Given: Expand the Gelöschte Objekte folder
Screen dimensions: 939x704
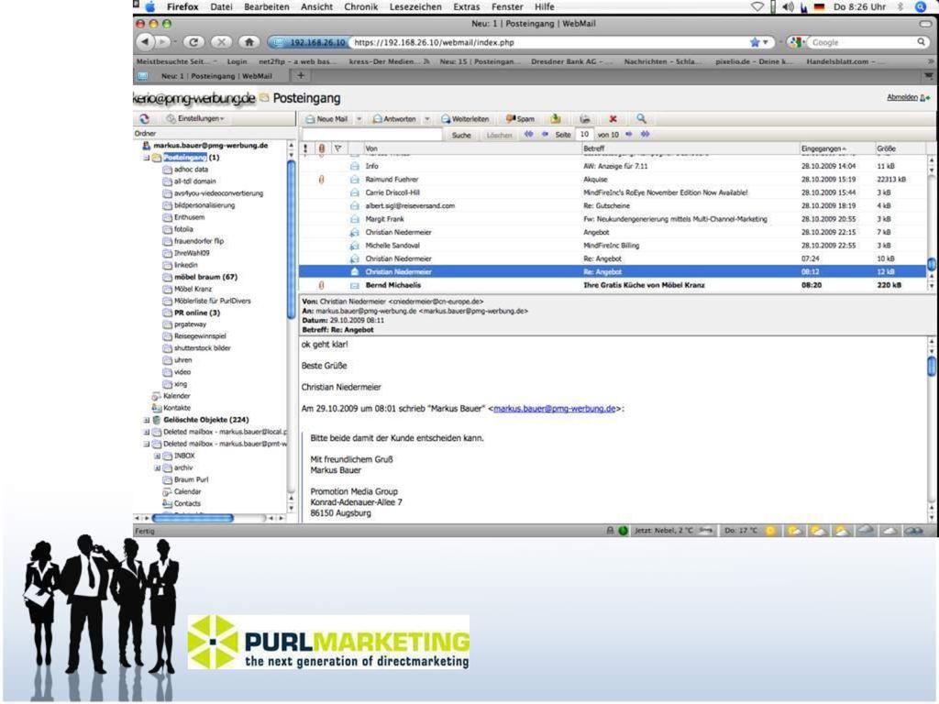Looking at the screenshot, I should point(146,420).
